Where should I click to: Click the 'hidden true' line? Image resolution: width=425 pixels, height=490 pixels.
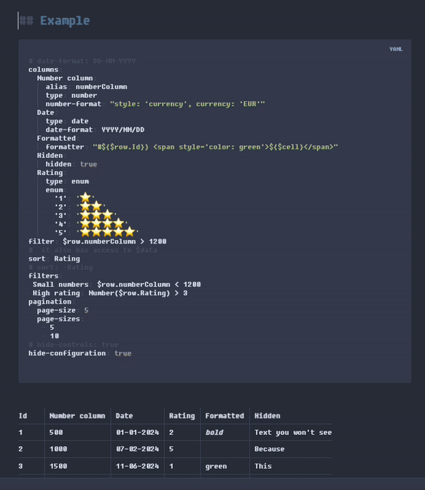(72, 164)
